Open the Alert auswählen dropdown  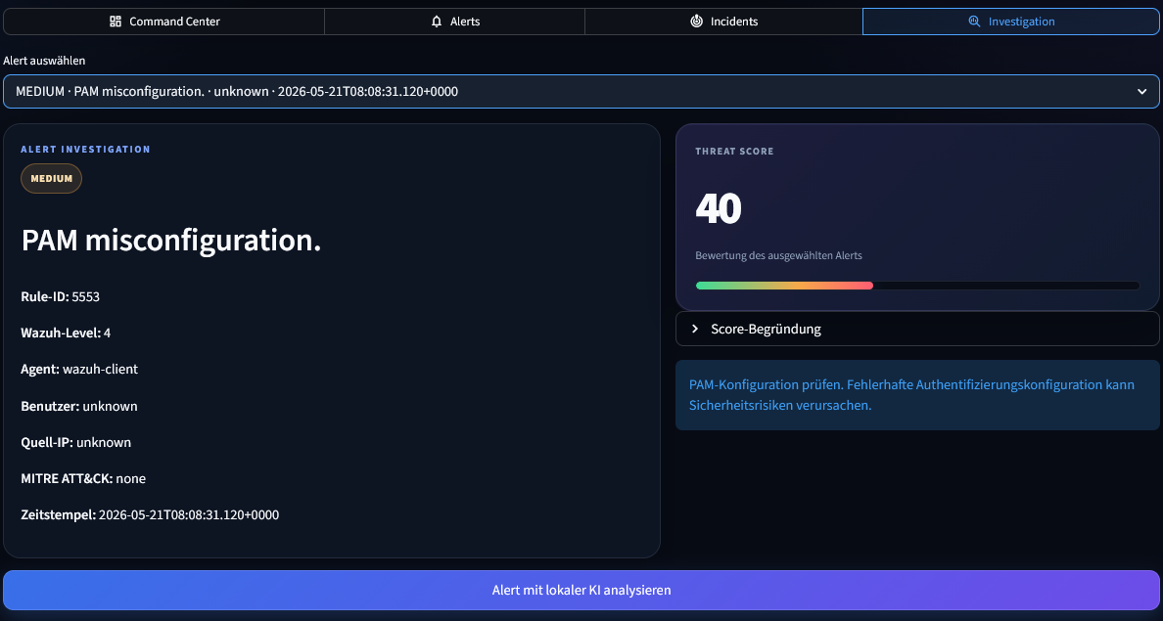tap(581, 91)
